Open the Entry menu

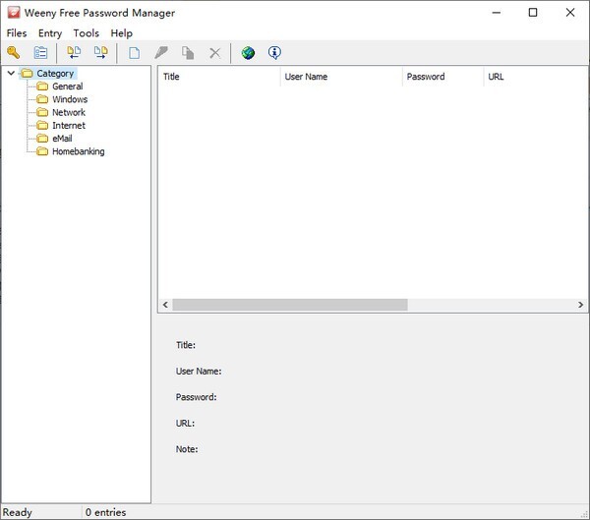point(50,33)
